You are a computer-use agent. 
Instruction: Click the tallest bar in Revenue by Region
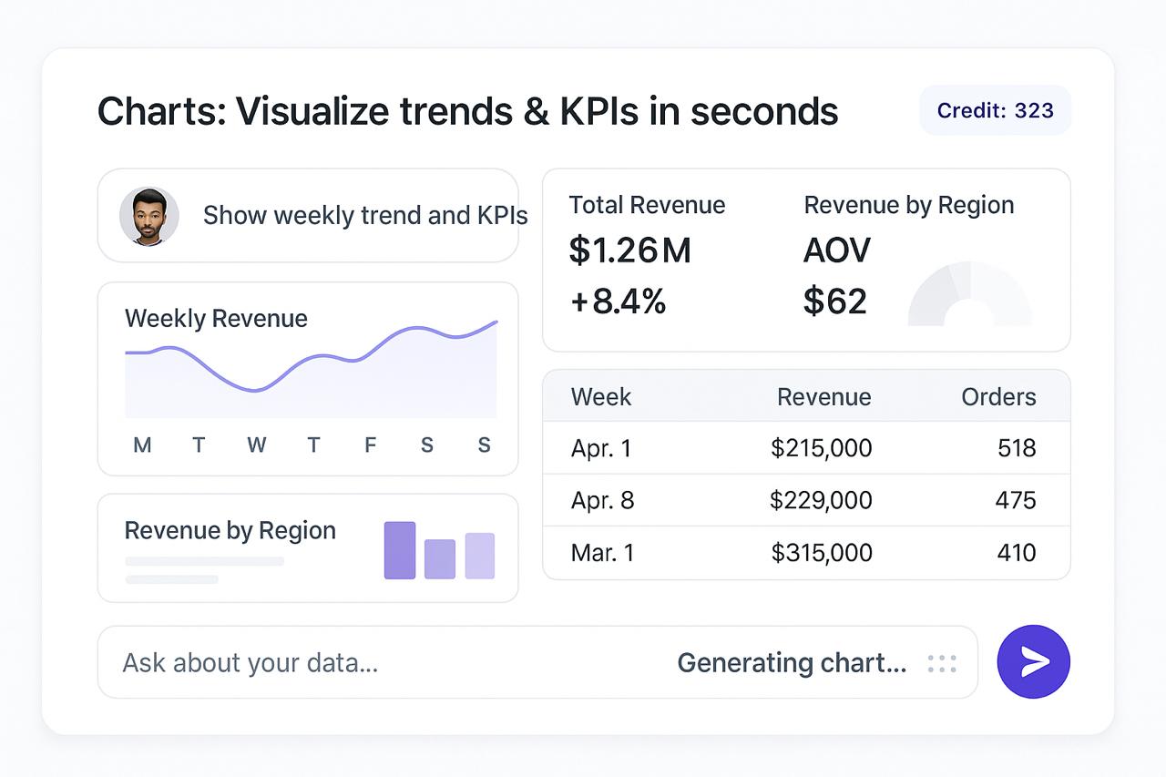click(x=400, y=550)
